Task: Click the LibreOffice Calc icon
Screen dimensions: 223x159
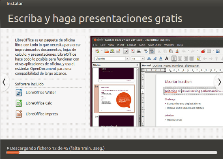Action: (x=19, y=103)
